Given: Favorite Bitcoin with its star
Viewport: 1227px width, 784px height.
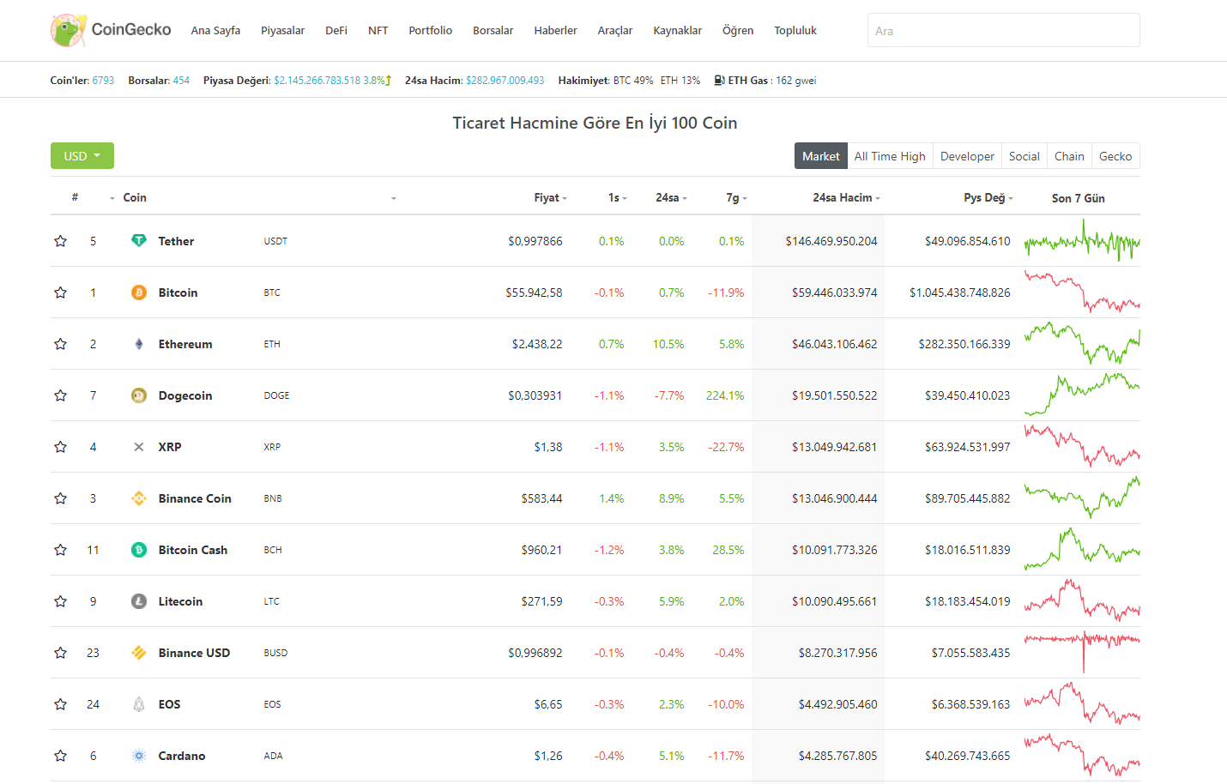Looking at the screenshot, I should click(x=60, y=292).
